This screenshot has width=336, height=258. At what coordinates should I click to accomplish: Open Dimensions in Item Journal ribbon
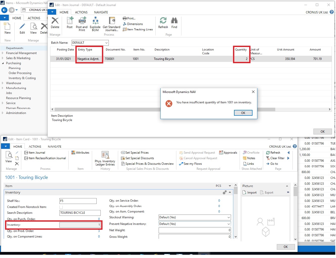tap(133, 24)
